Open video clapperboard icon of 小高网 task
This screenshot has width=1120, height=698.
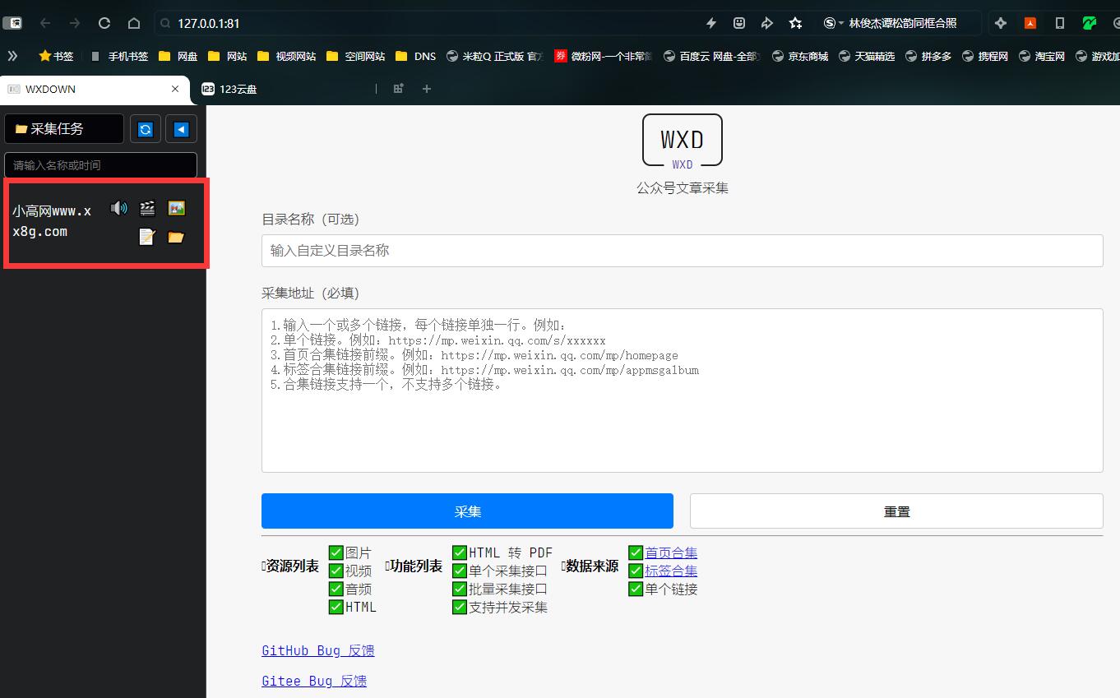coord(147,208)
